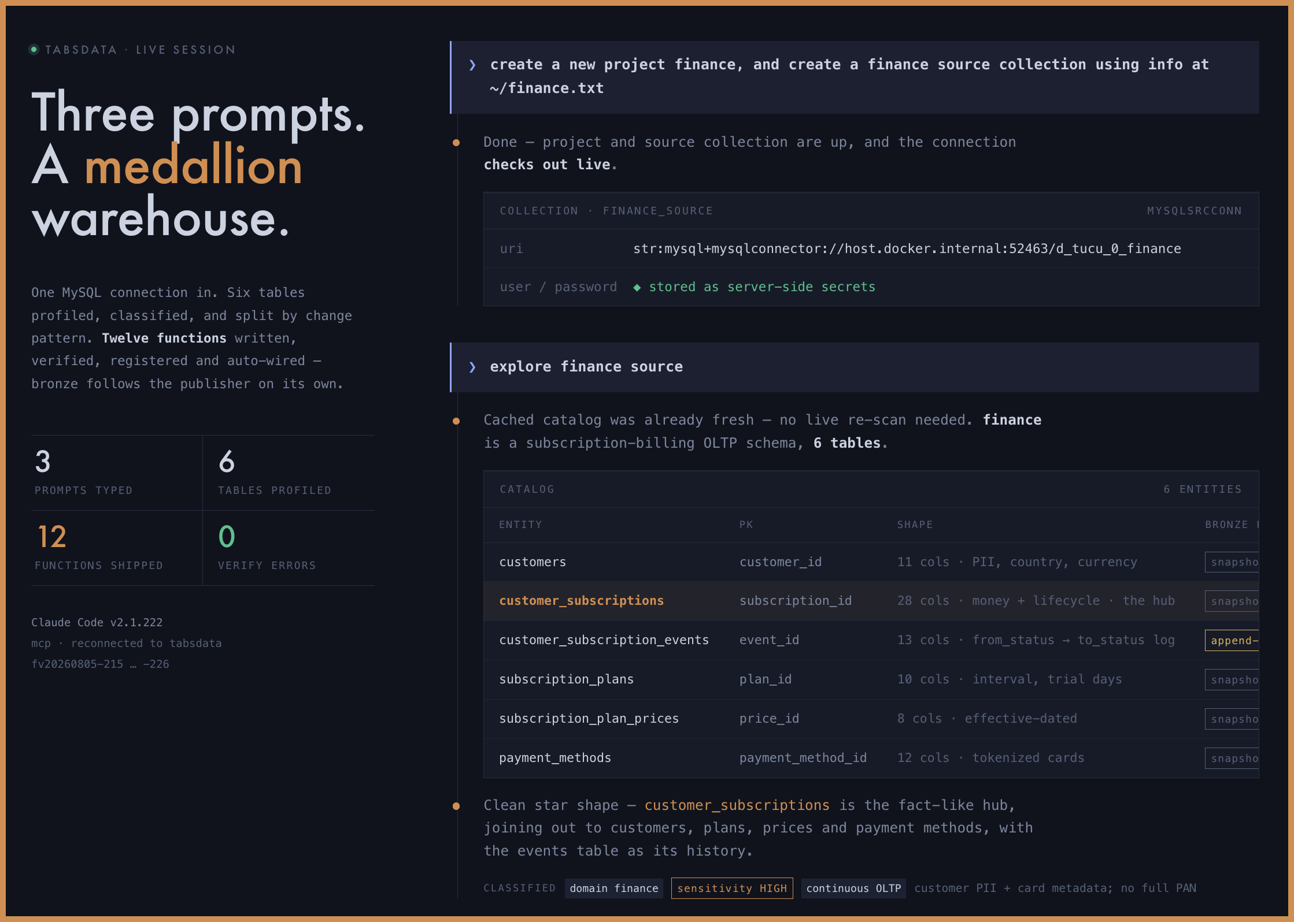The height and width of the screenshot is (922, 1294).
Task: Click the ENTITY column header
Action: click(520, 525)
